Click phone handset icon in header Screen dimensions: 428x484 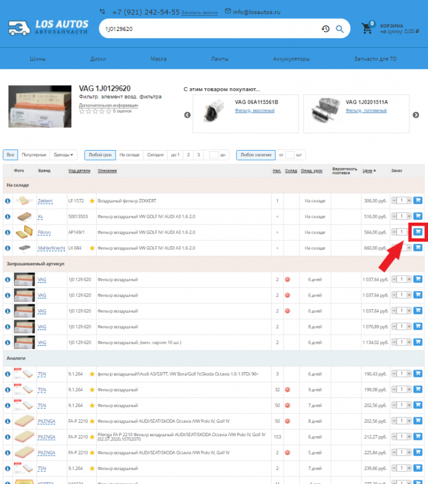click(102, 11)
